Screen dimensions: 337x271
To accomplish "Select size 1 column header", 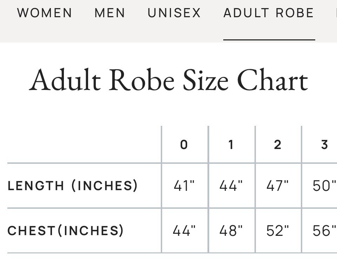I will point(231,144).
